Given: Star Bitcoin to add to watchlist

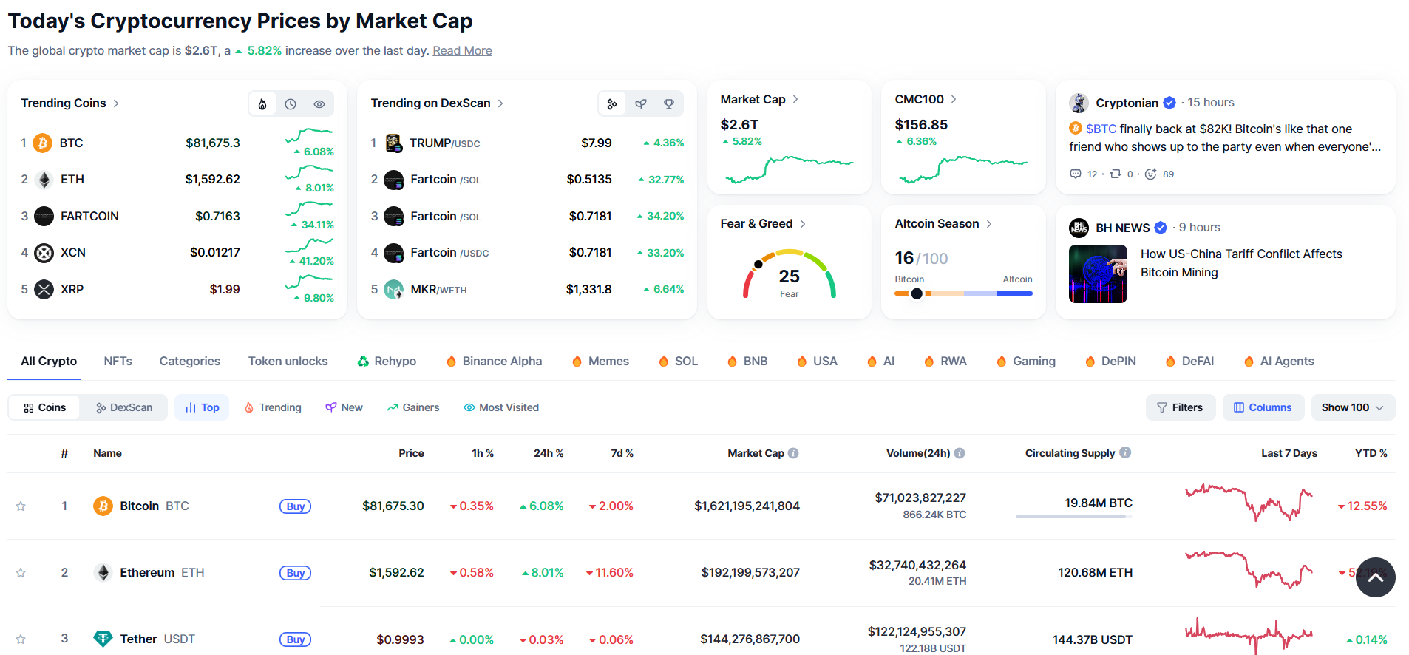Looking at the screenshot, I should pyautogui.click(x=21, y=506).
